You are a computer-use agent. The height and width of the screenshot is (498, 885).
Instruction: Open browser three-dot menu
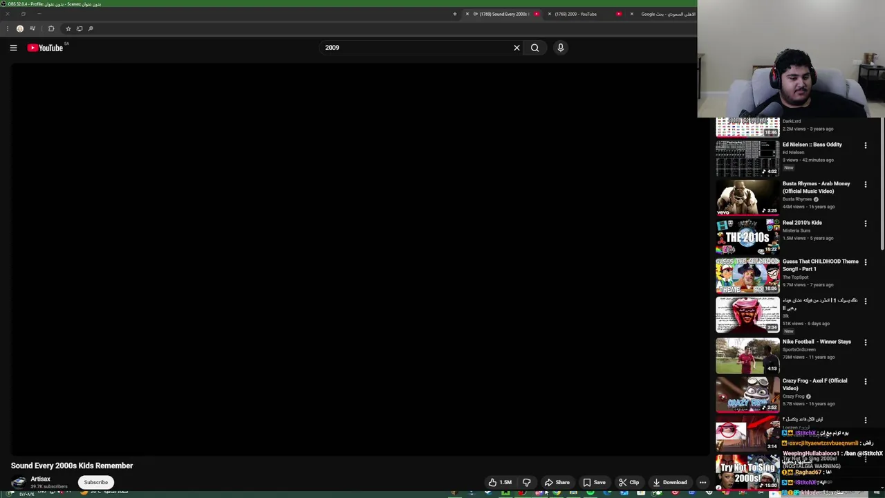pos(7,28)
